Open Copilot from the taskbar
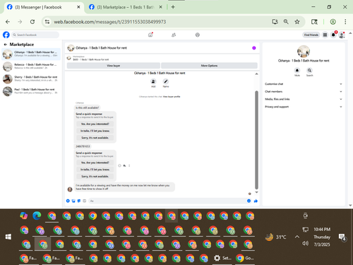This screenshot has height=265, width=353. tap(23, 216)
